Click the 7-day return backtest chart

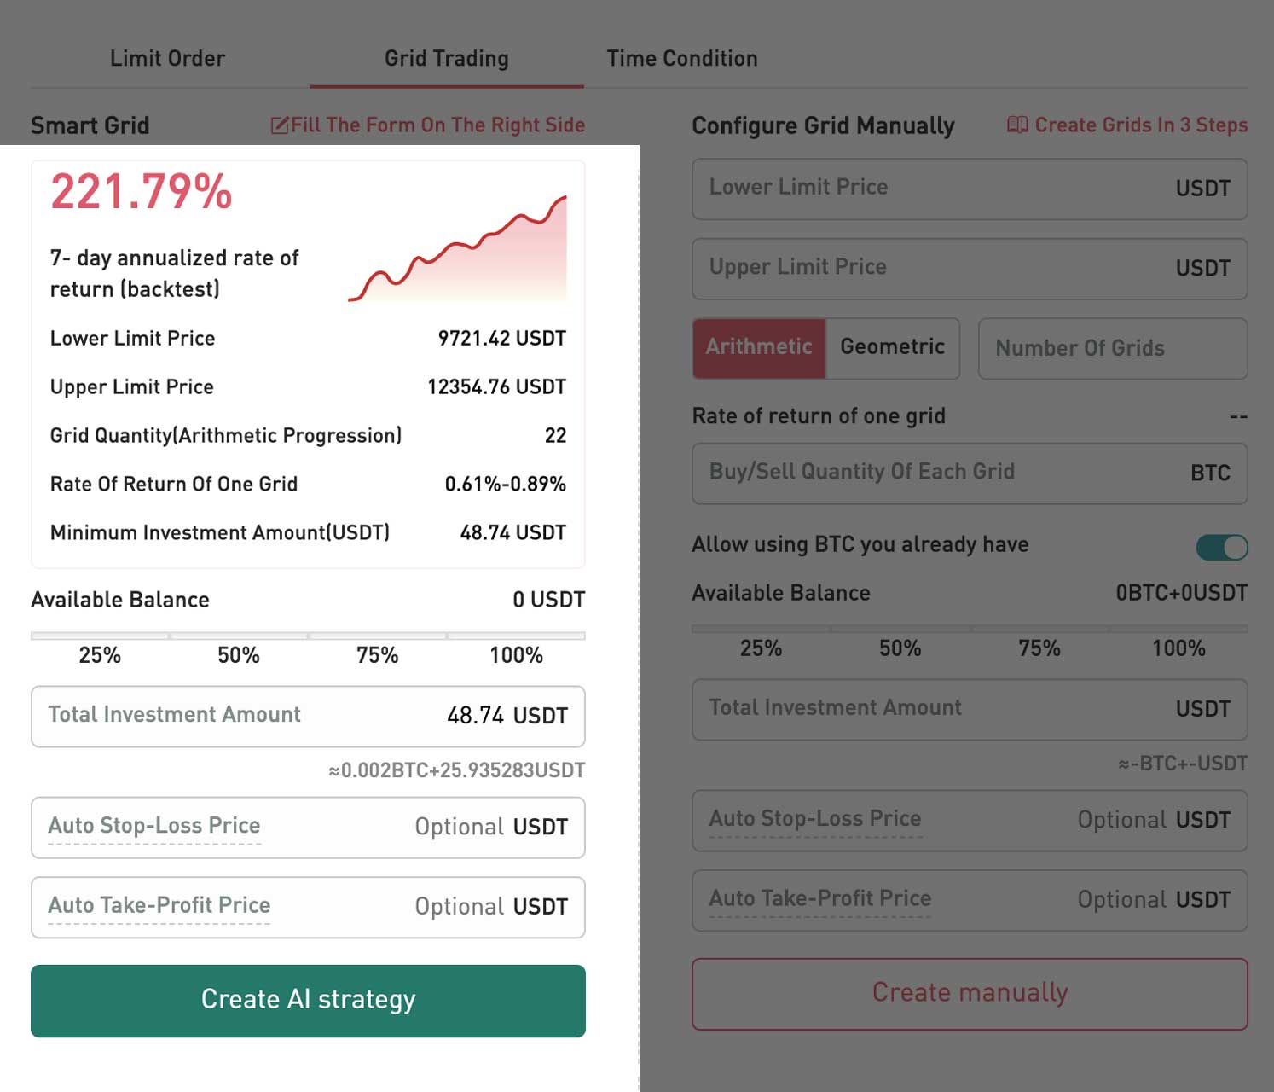458,249
